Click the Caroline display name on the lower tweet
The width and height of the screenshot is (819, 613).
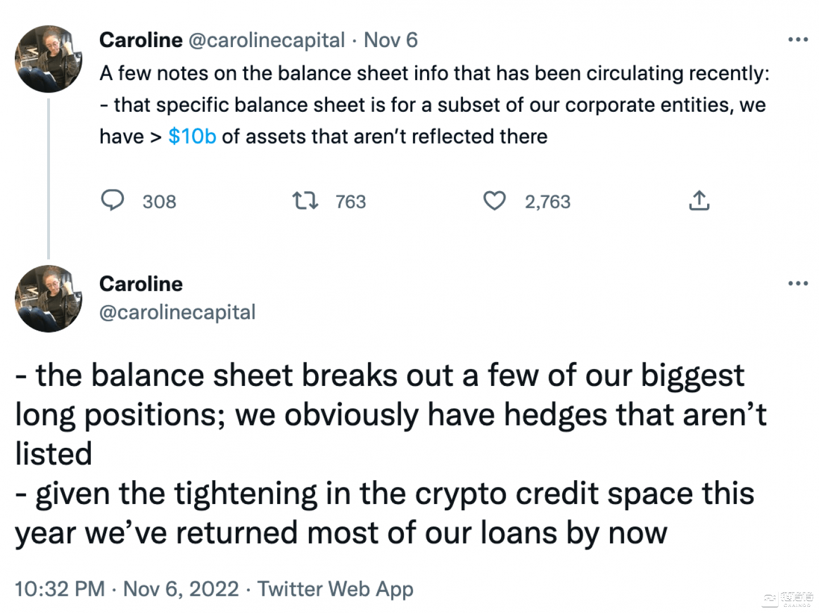pos(141,284)
